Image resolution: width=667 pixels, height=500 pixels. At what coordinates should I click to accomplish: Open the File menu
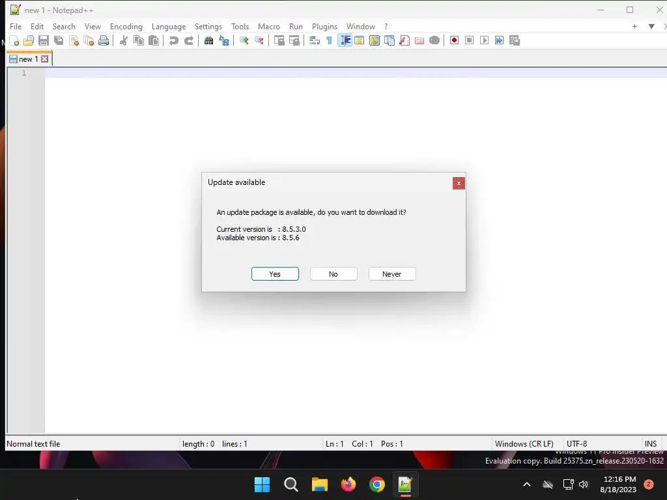[16, 26]
